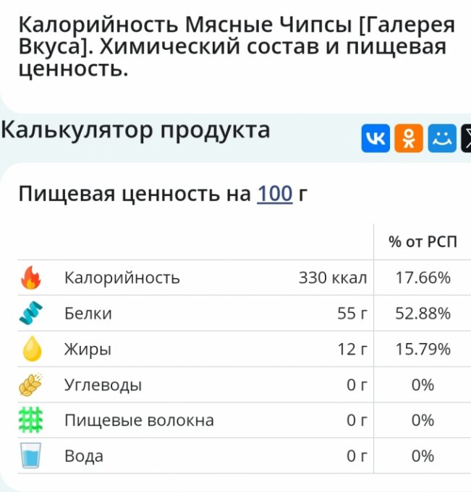Open the Калорийность row label

[x=122, y=278]
